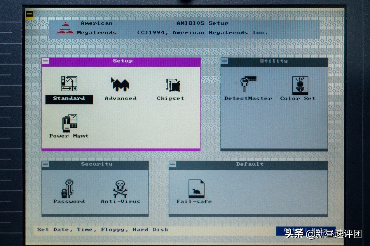The image size is (370, 246).
Task: Activate the Utility window title bar
Action: point(274,62)
